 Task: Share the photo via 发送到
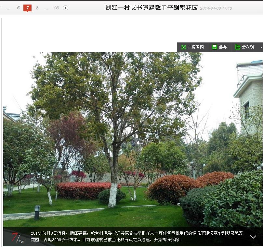click(x=244, y=47)
